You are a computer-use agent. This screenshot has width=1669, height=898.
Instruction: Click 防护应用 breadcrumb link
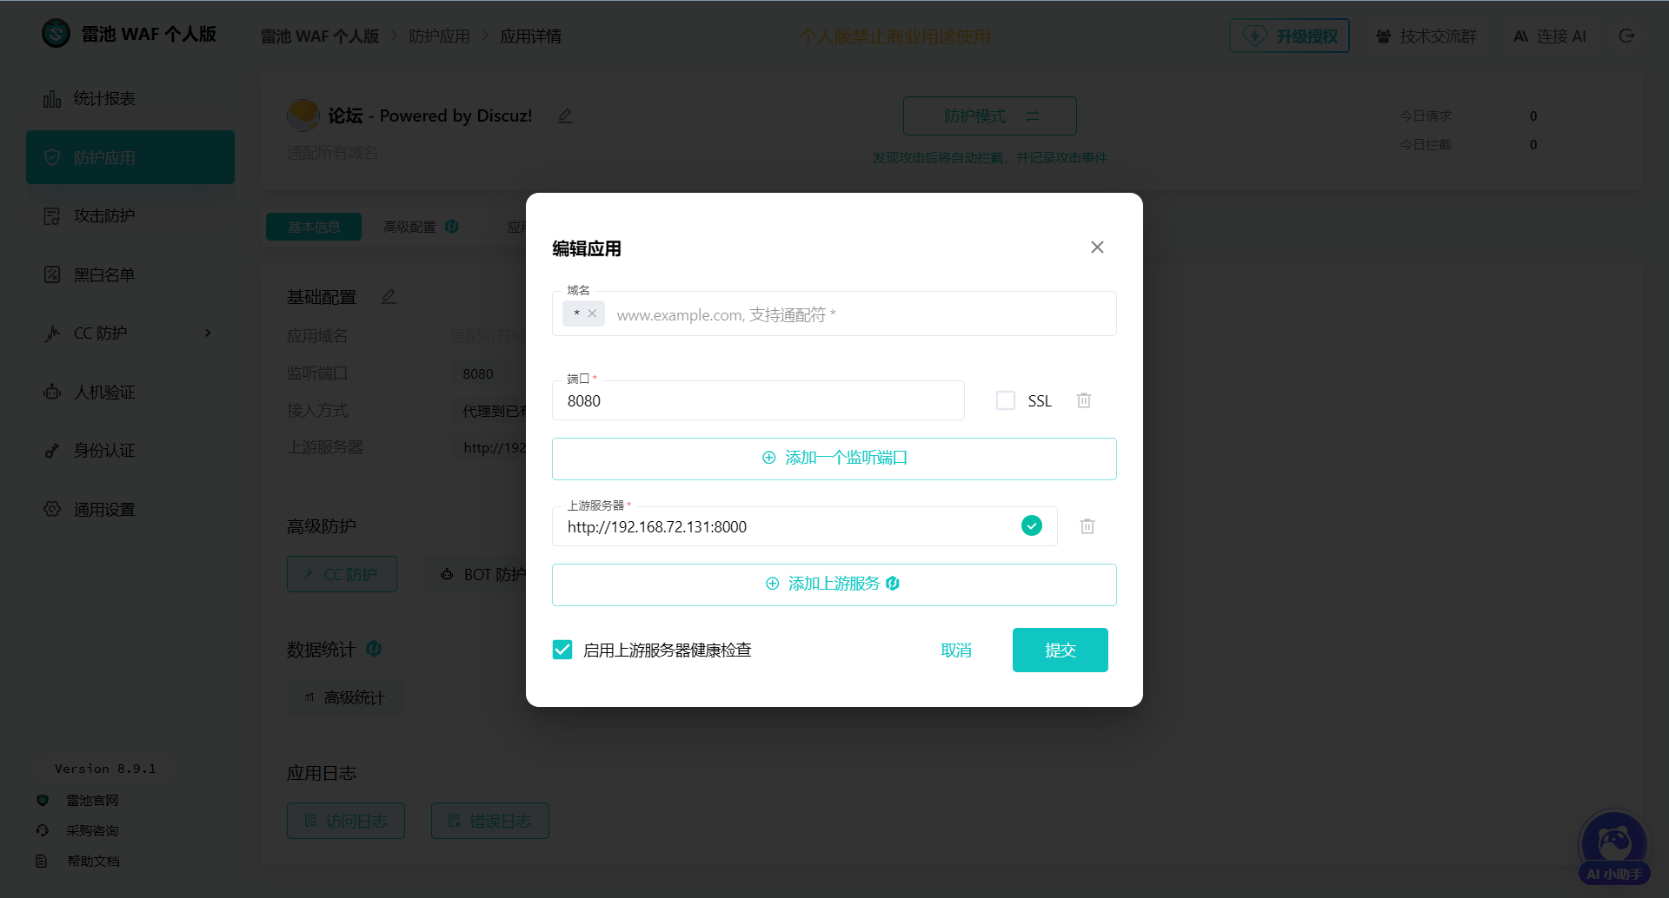pos(440,36)
